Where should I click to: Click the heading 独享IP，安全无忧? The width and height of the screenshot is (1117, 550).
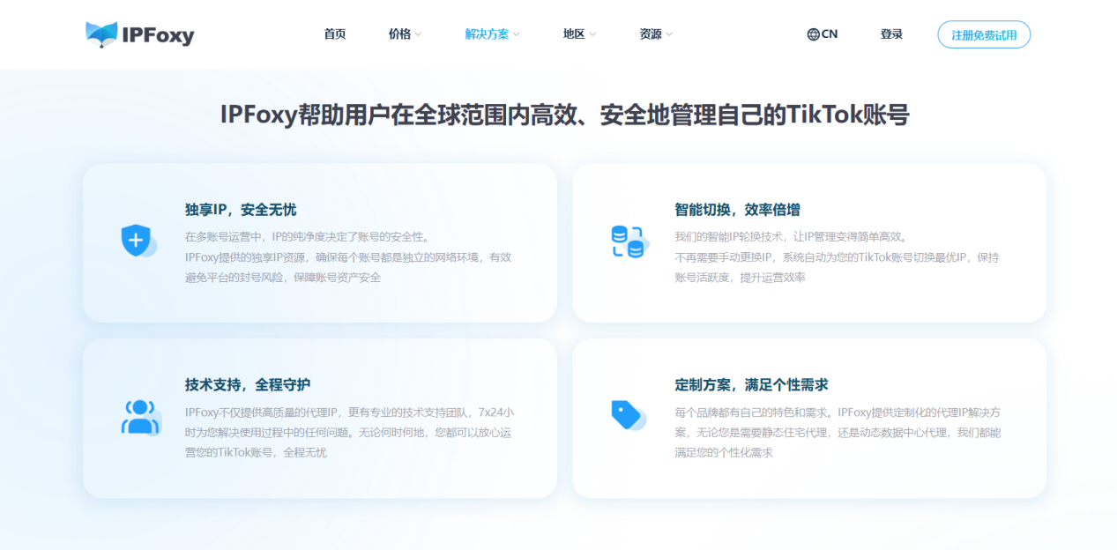241,210
